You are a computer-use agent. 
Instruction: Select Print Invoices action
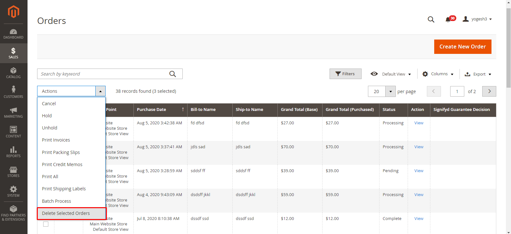tap(71, 140)
